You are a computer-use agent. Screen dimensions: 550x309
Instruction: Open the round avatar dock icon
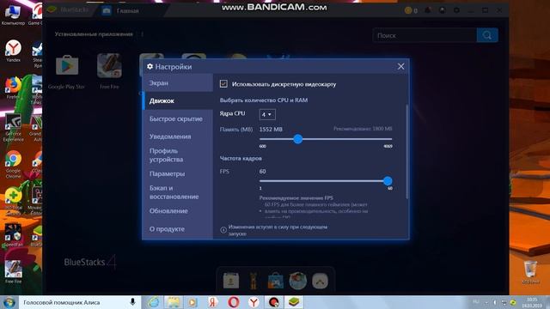click(x=298, y=281)
